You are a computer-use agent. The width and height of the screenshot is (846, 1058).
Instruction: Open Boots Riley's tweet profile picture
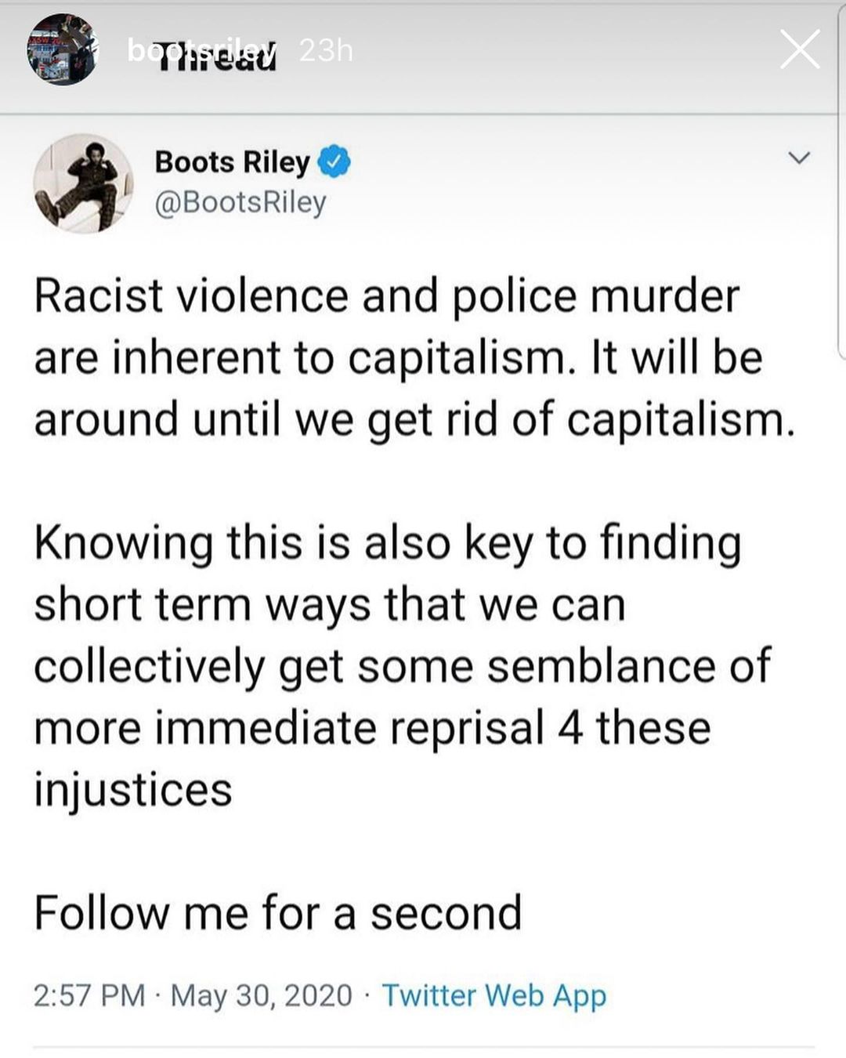coord(82,183)
